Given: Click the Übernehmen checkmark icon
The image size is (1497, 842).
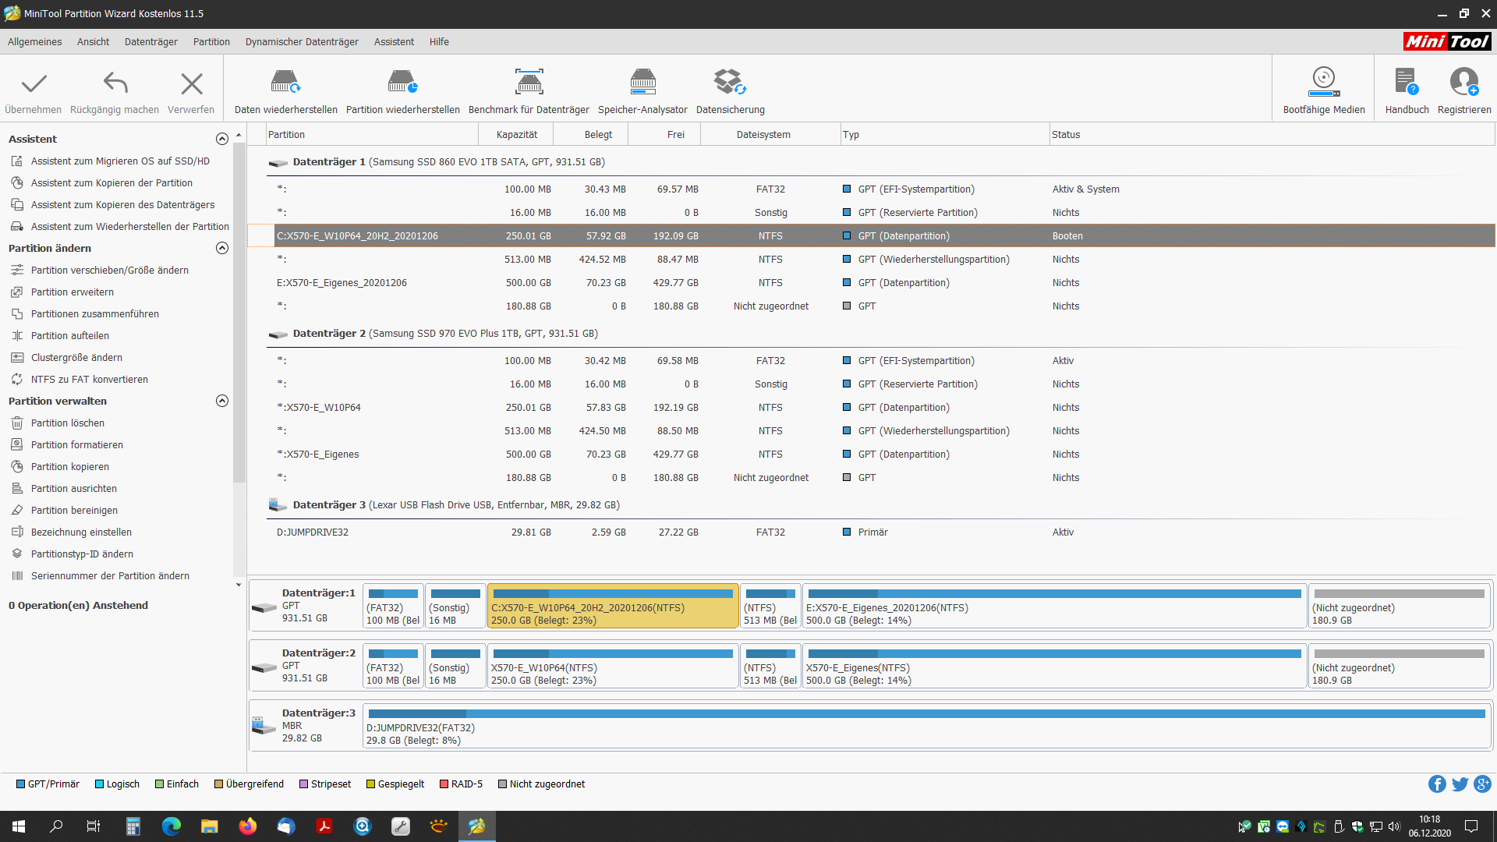Looking at the screenshot, I should click(34, 83).
